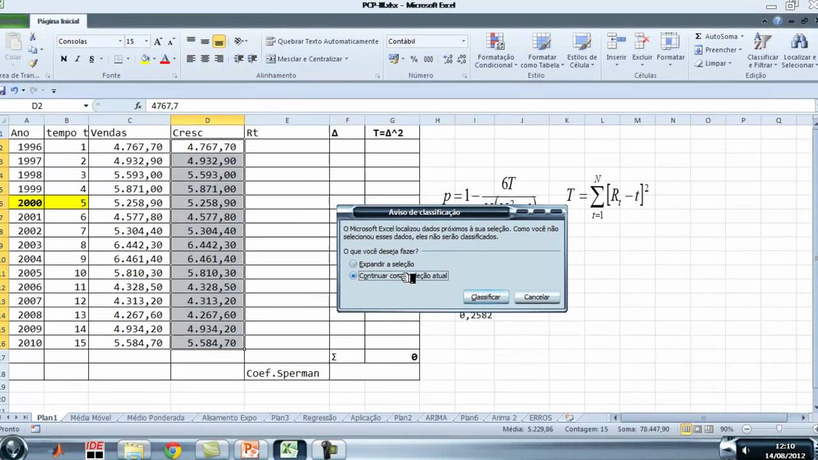818x460 pixels.
Task: Align text to the left
Action: [x=190, y=59]
